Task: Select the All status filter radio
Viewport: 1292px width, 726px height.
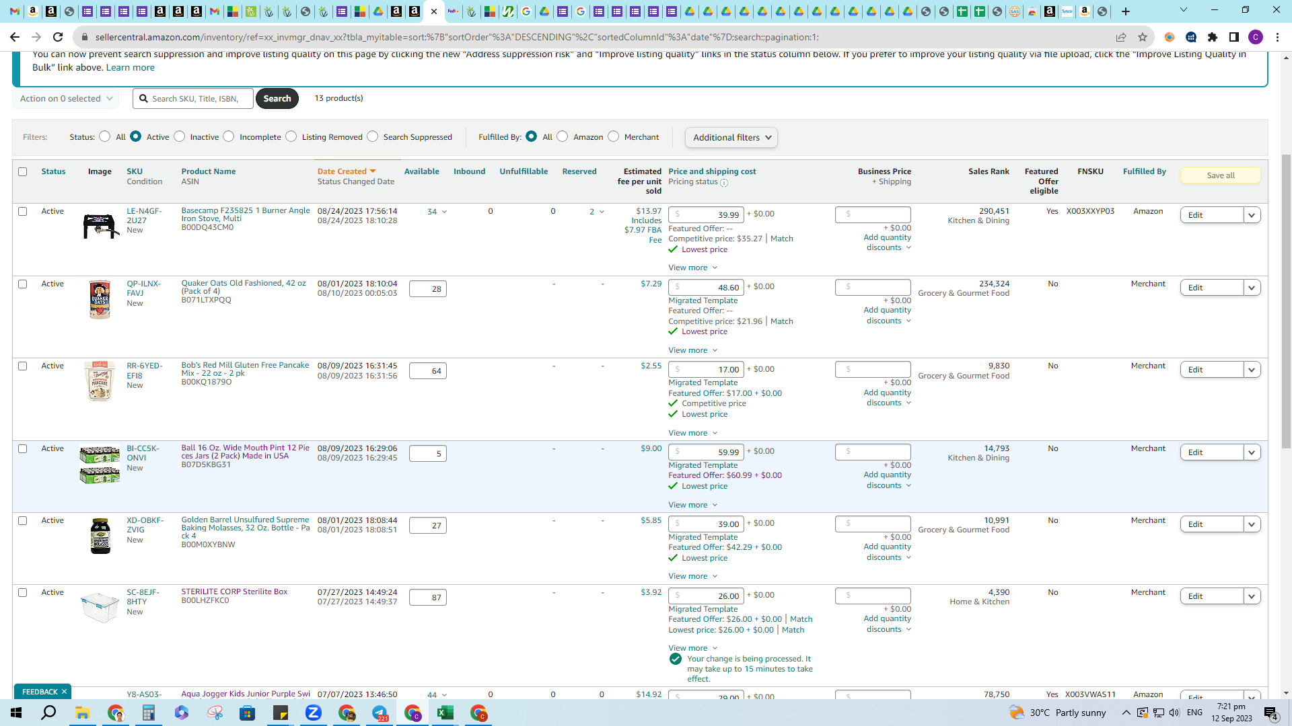Action: pos(104,136)
